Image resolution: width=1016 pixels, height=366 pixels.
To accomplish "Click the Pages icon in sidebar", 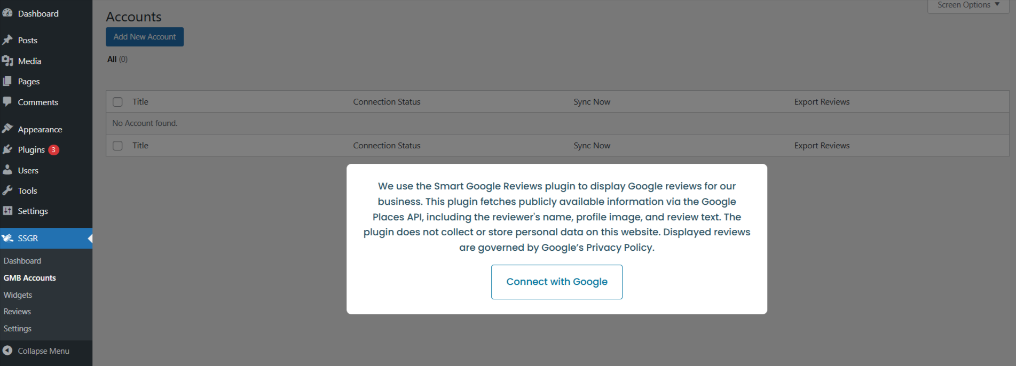I will [x=7, y=81].
